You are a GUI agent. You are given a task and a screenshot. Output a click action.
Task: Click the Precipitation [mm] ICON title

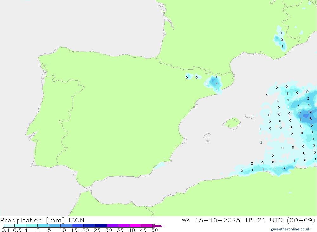tap(42, 220)
